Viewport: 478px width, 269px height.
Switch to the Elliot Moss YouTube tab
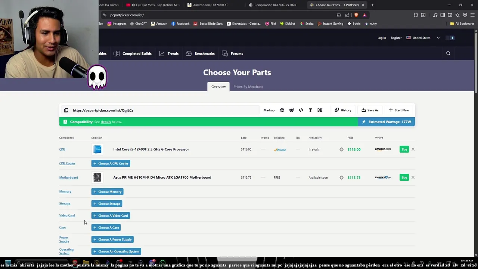tap(153, 5)
